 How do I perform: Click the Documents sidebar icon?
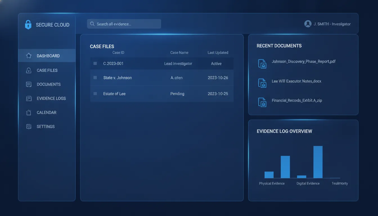29,84
